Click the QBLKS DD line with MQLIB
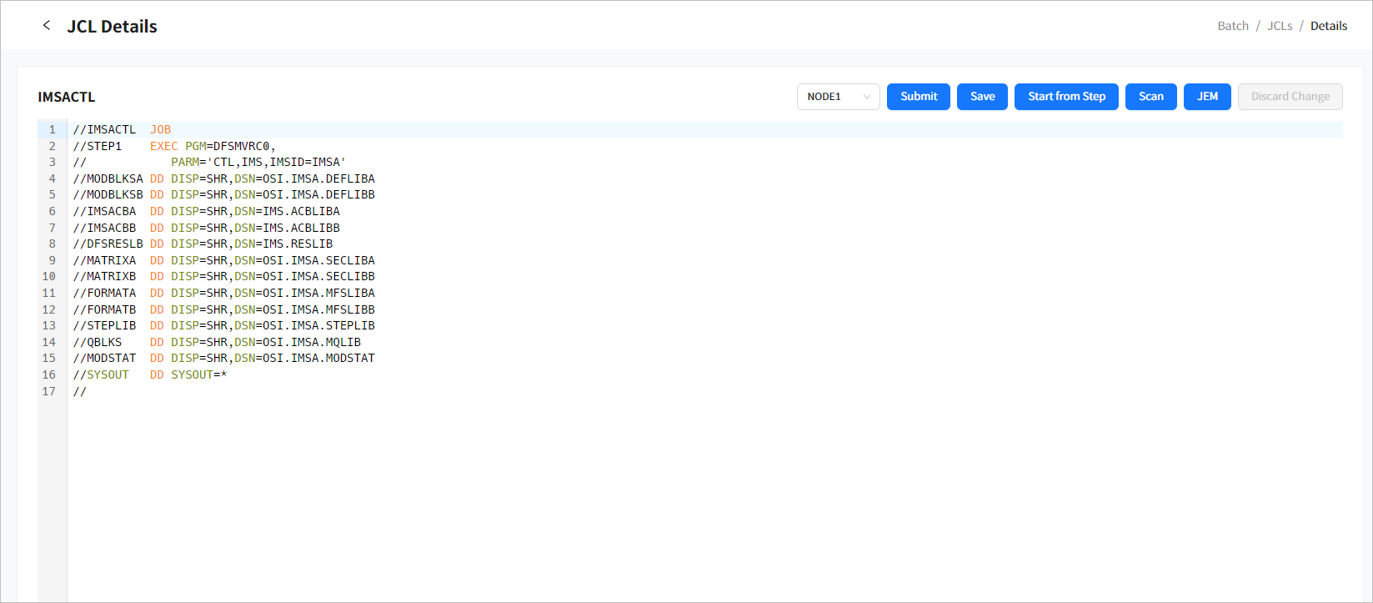Image resolution: width=1373 pixels, height=603 pixels. coord(217,342)
